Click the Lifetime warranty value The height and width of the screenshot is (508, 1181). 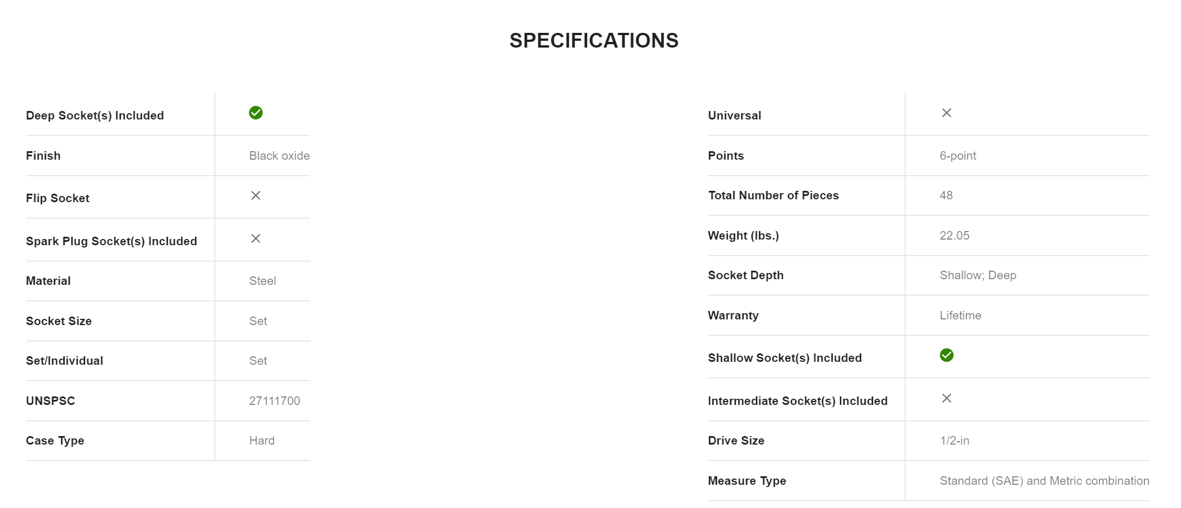coord(960,315)
